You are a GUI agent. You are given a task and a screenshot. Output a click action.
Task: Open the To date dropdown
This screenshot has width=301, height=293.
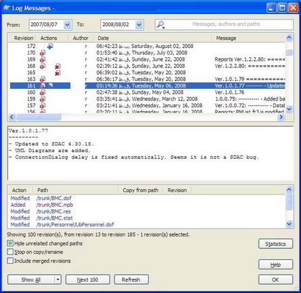coord(139,25)
